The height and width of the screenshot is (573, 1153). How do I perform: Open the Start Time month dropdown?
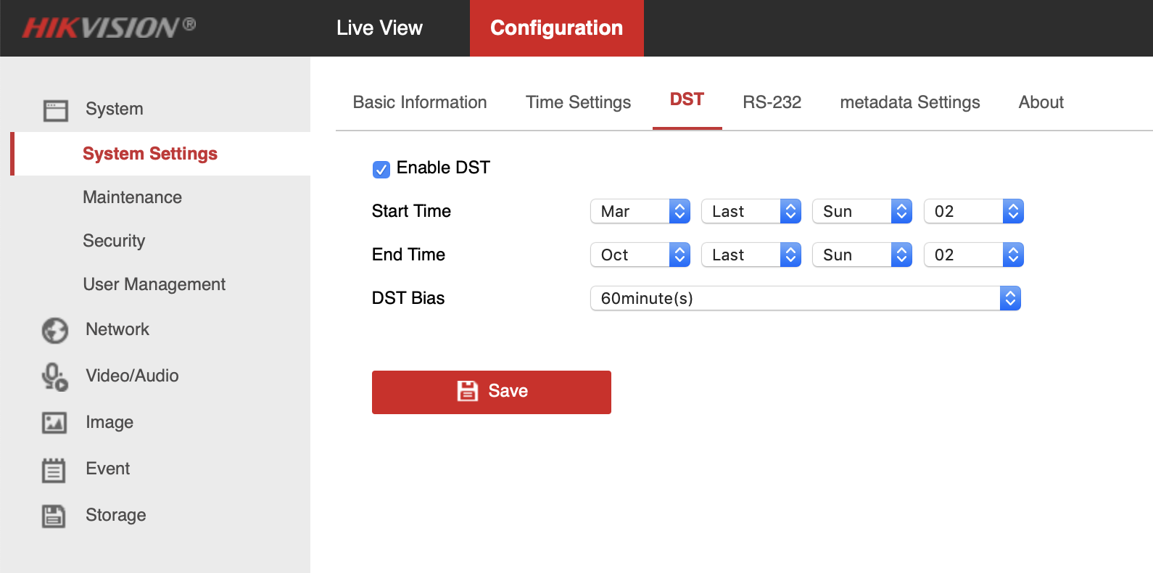coord(640,211)
